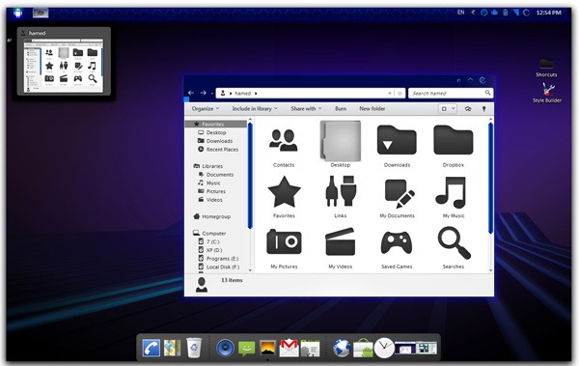Open recent locations dropdown beside Forward arrow

coord(212,93)
